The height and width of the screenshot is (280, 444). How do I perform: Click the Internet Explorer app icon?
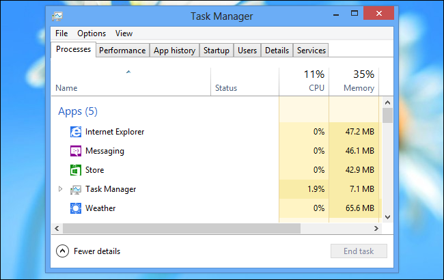pyautogui.click(x=76, y=132)
